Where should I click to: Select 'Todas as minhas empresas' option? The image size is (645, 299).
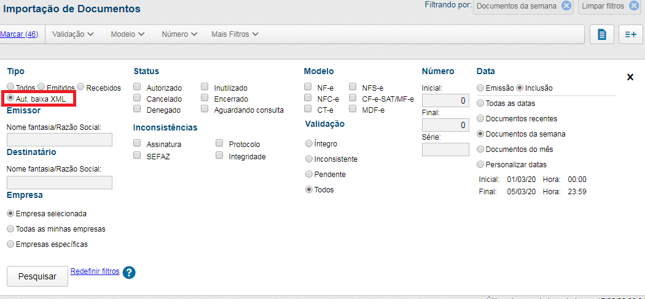pyautogui.click(x=10, y=229)
